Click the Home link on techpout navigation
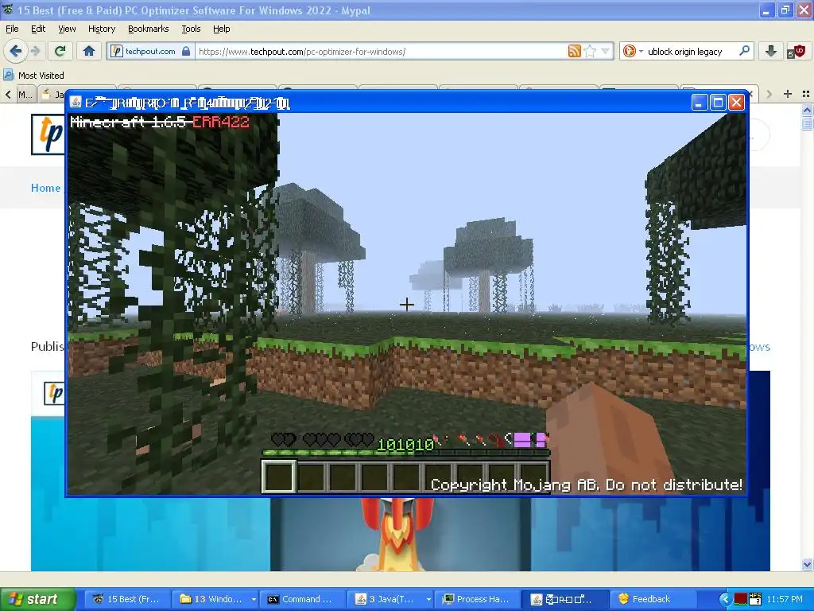 (45, 188)
